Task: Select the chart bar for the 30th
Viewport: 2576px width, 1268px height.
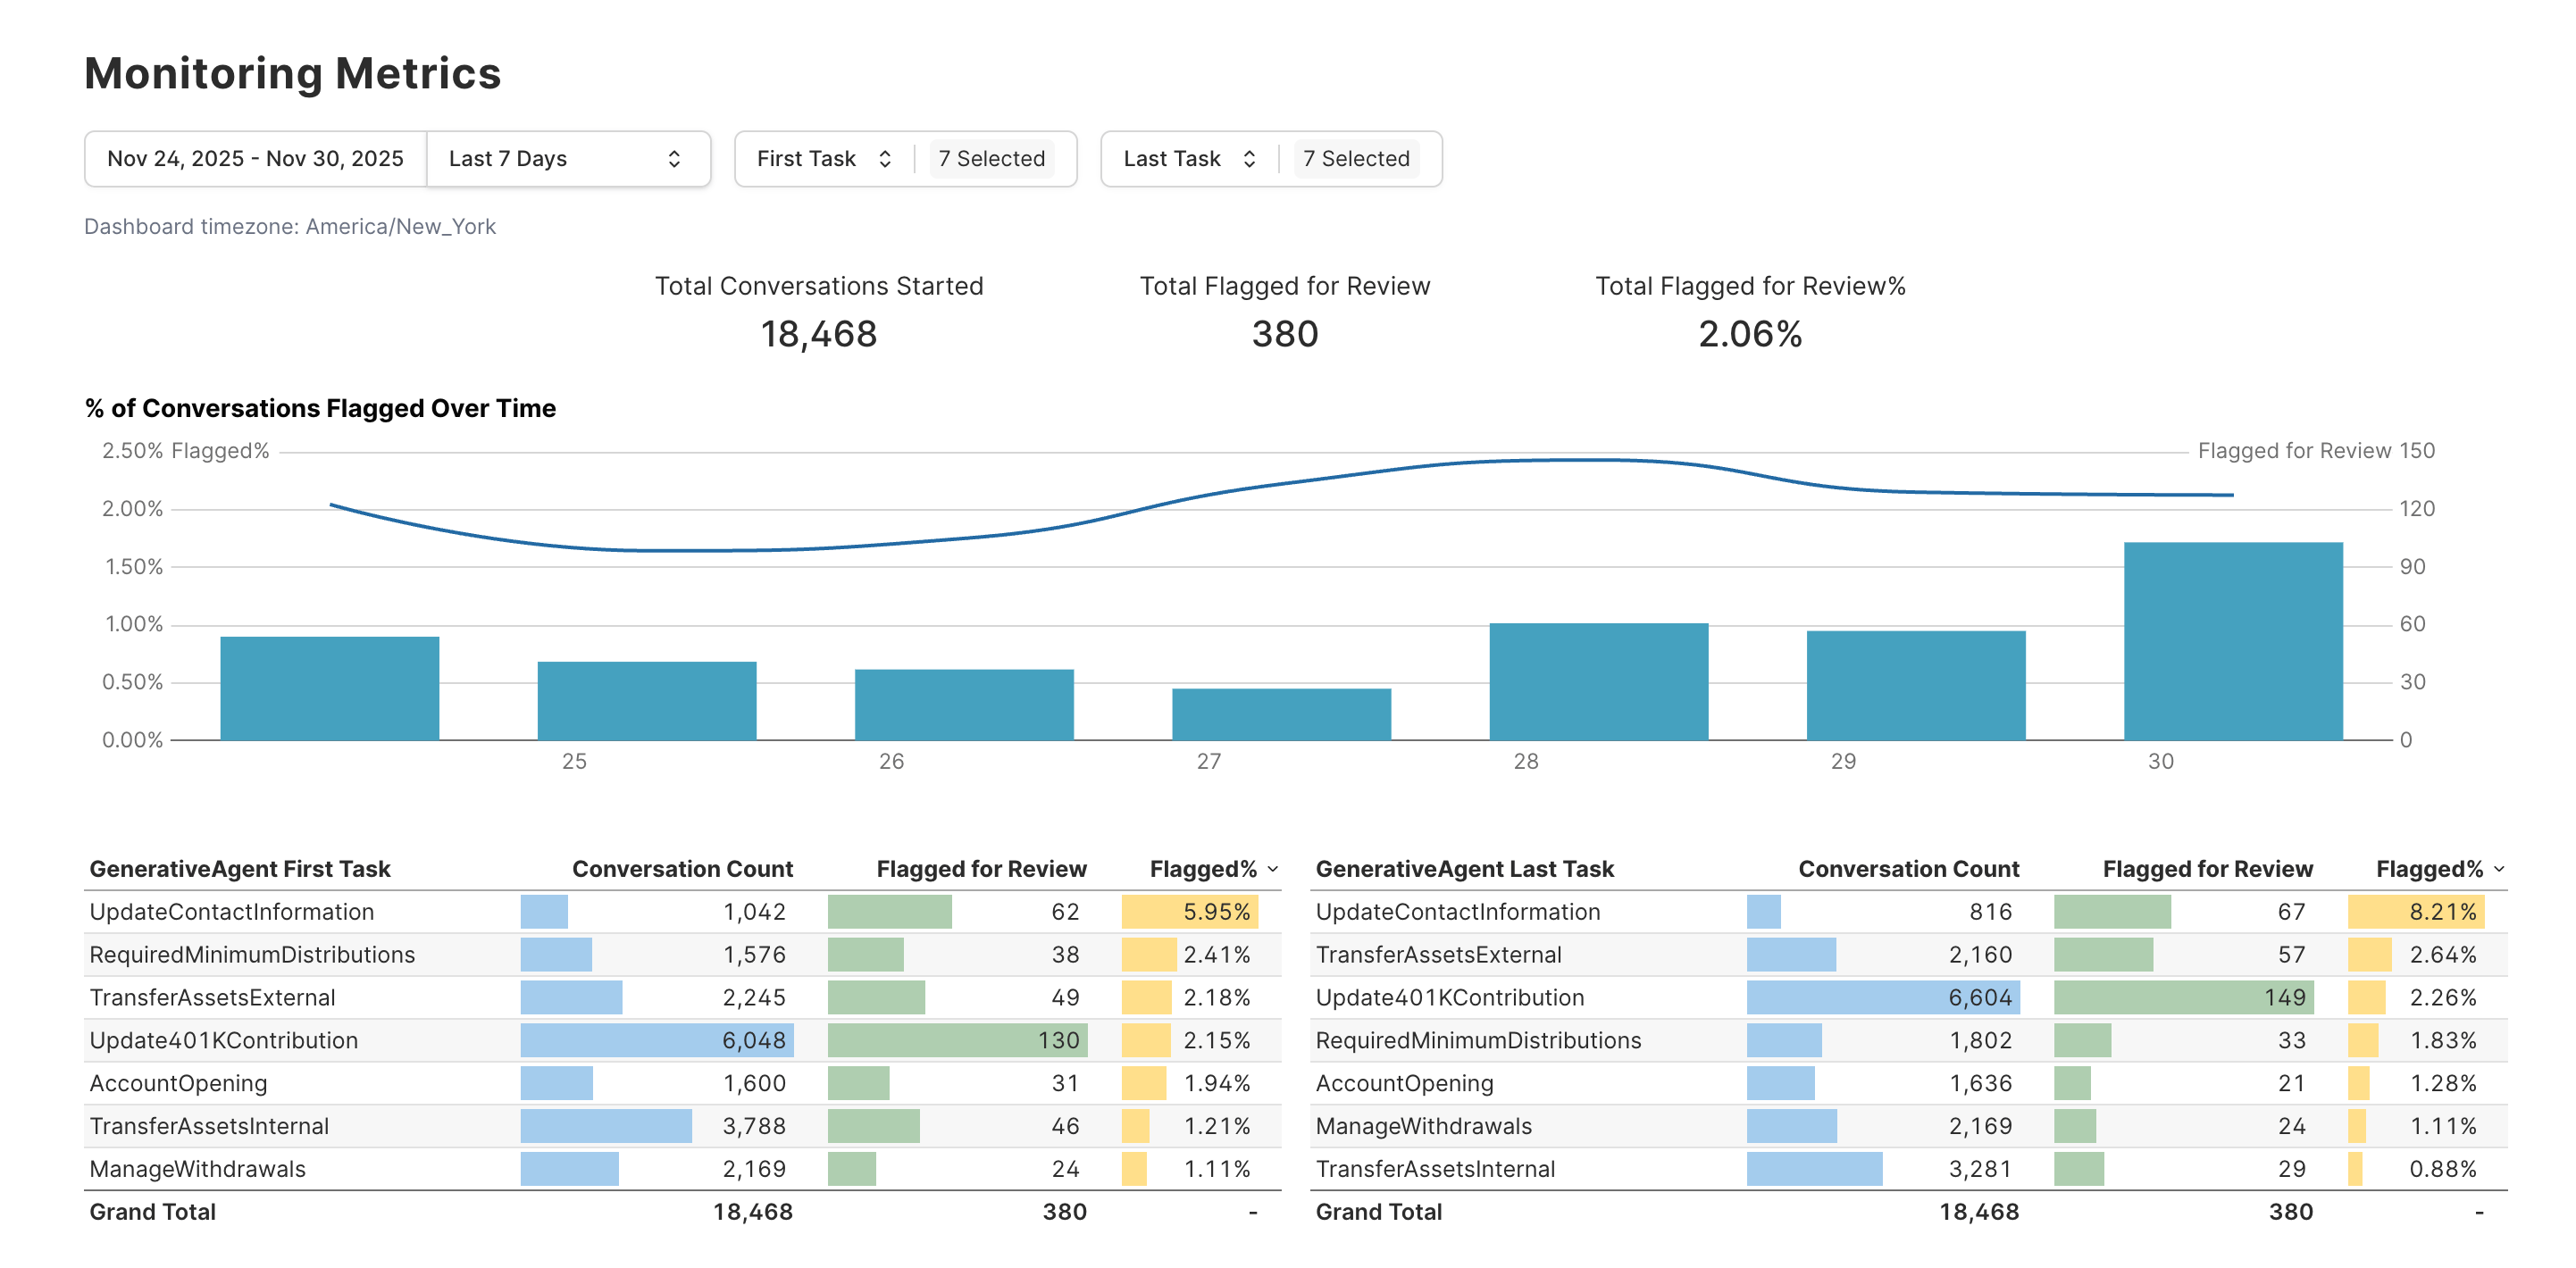Action: 2233,641
